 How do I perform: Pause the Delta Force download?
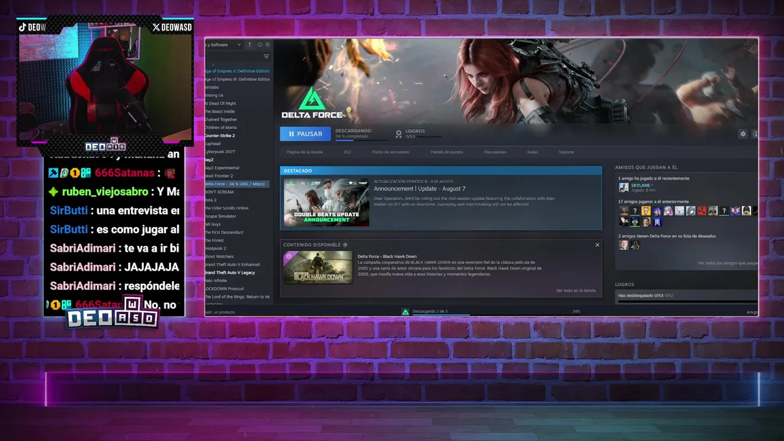(305, 134)
